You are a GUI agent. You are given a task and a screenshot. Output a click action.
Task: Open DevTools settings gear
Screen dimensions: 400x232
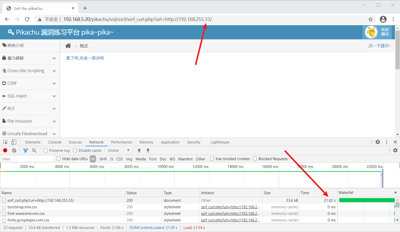pyautogui.click(x=378, y=142)
